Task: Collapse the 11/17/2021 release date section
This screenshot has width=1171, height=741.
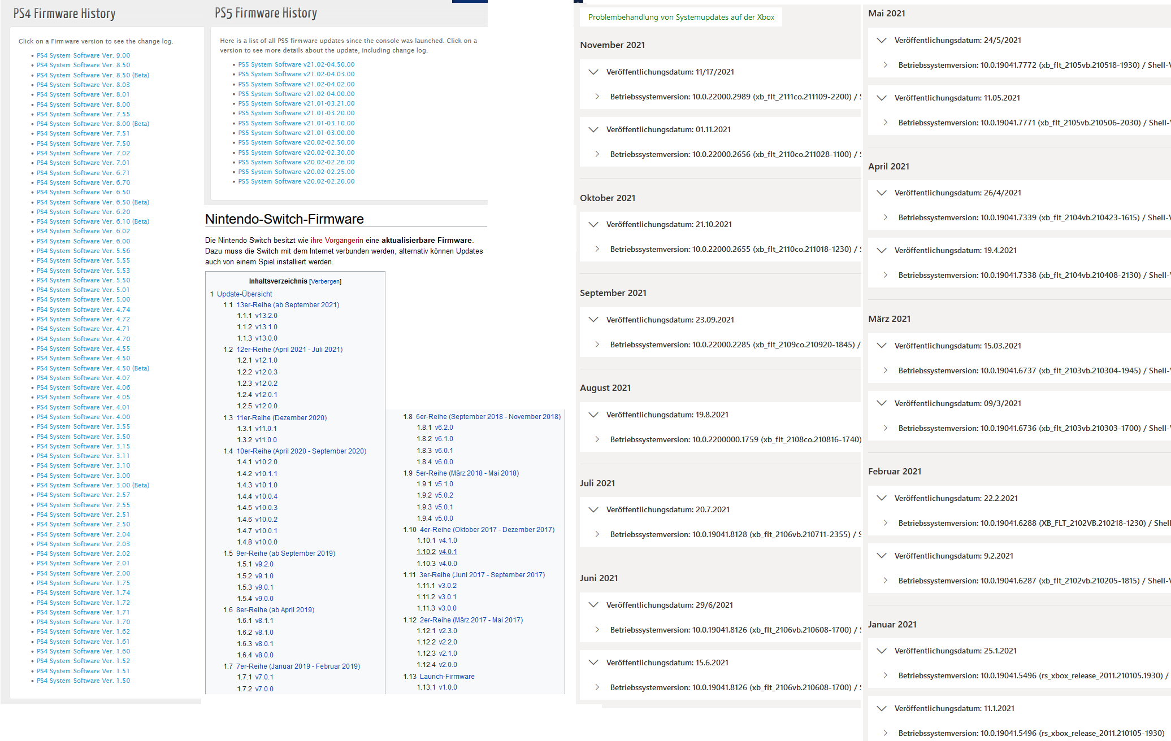Action: pyautogui.click(x=593, y=72)
